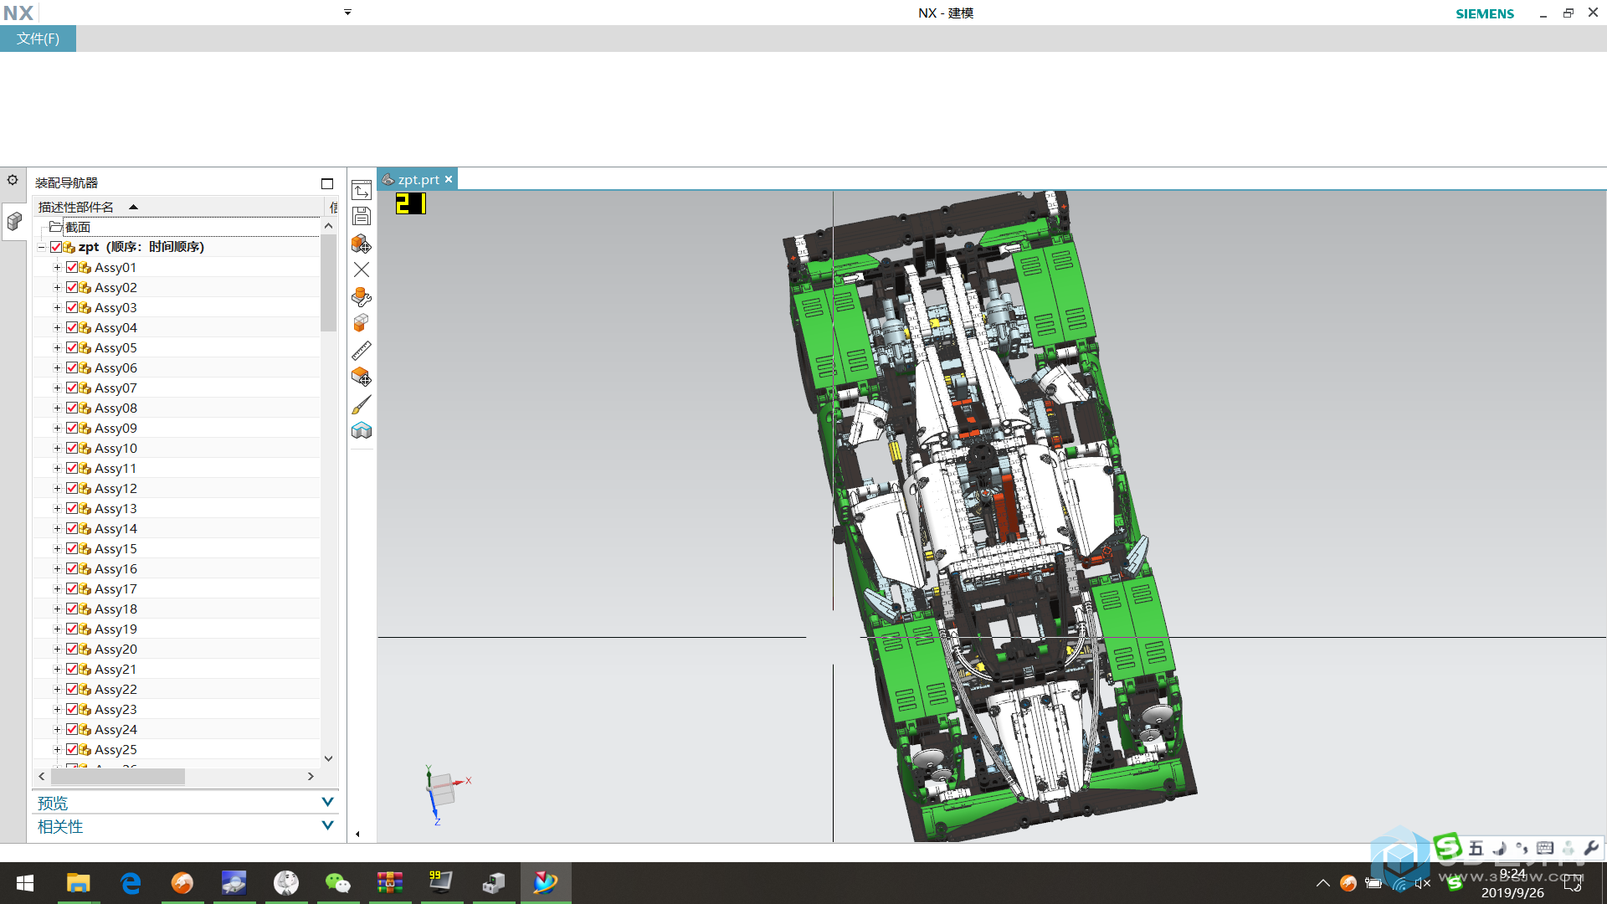Open the Windows notification center
The height and width of the screenshot is (904, 1607).
coord(1574,883)
